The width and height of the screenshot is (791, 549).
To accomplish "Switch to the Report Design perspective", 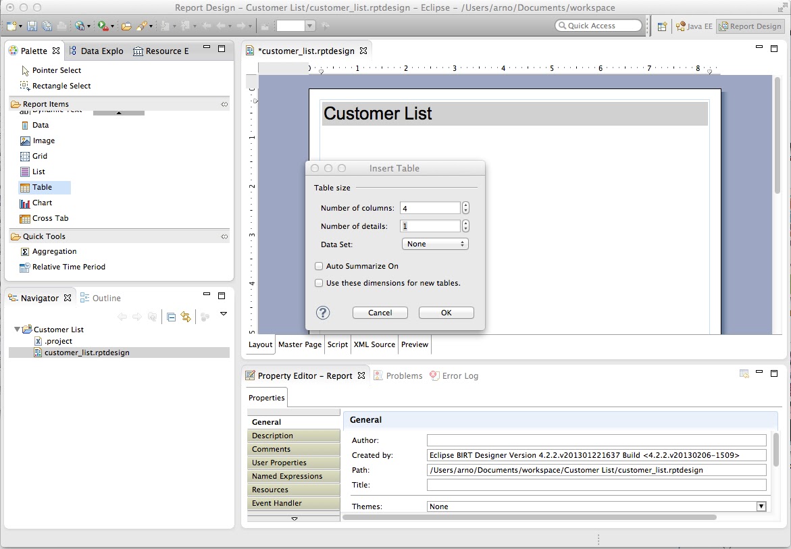I will [x=750, y=26].
